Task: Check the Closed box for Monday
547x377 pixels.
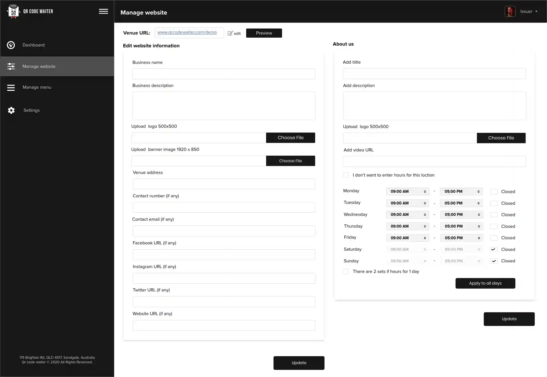Action: pyautogui.click(x=494, y=192)
